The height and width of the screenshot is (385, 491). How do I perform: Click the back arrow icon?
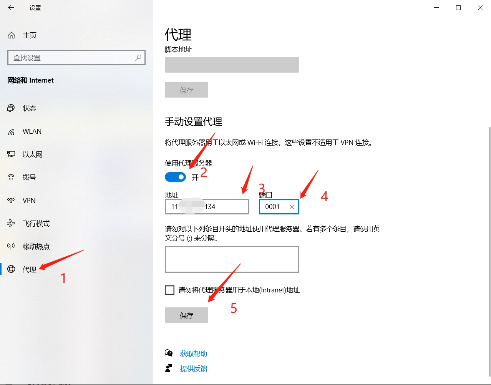pos(11,8)
